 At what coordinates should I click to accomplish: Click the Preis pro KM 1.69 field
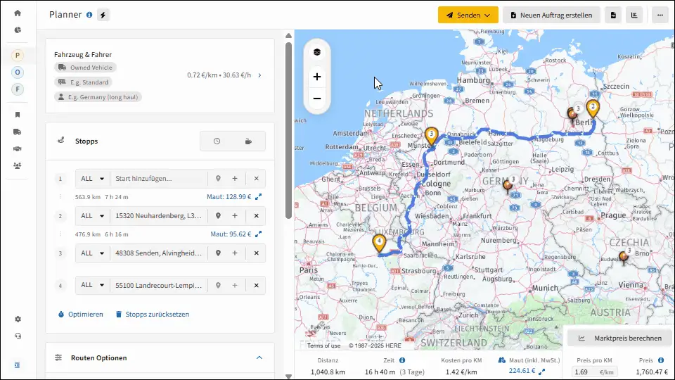595,372
